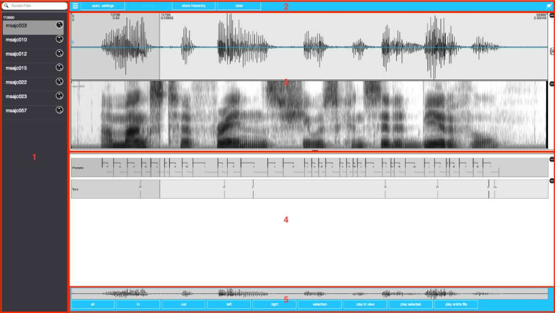
Task: Click save icon next to msajc003 bundle
Action: click(59, 25)
